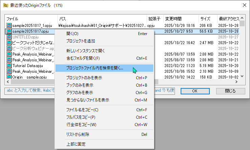The width and height of the screenshot is (250, 150).
Task: Click the サイズ column header
Action: tap(208, 19)
